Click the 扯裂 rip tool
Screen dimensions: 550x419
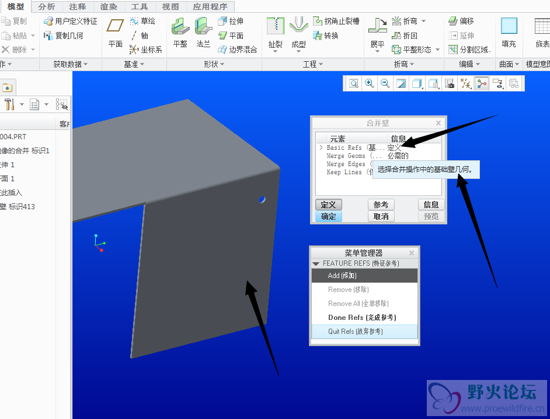[x=276, y=34]
